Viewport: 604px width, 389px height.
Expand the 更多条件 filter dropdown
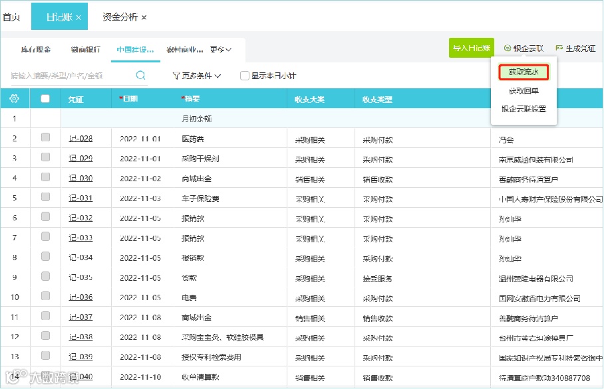[x=201, y=76]
